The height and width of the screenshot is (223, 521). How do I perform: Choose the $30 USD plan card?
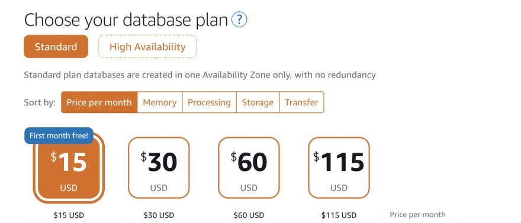coord(159,167)
